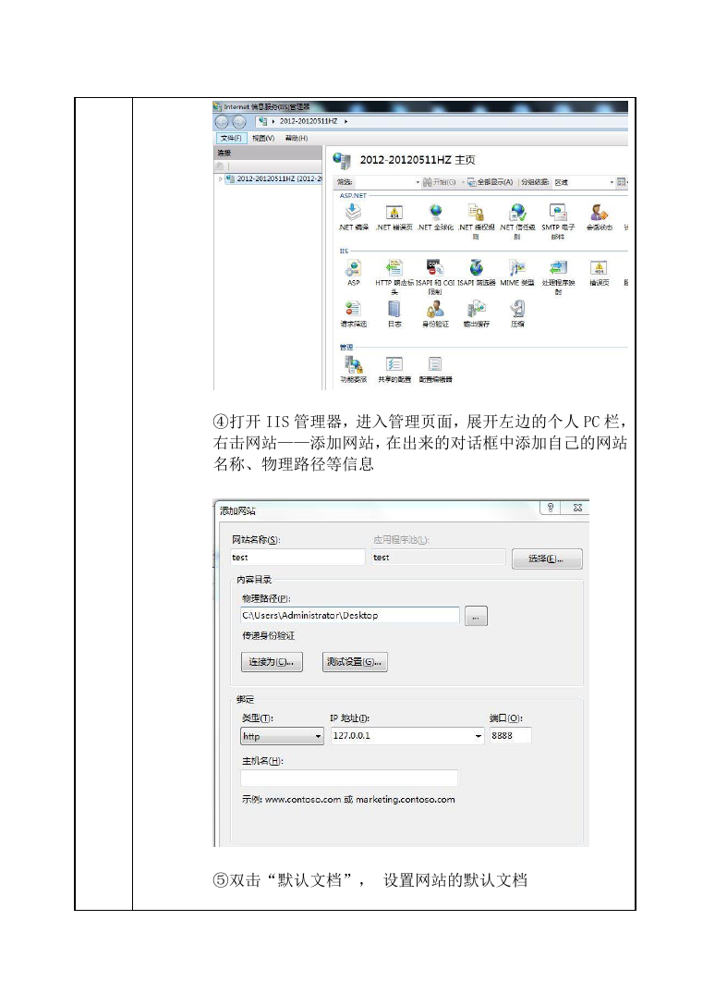Click the 全部显示(A) toolbar button
This screenshot has height=994, width=703.
490,182
